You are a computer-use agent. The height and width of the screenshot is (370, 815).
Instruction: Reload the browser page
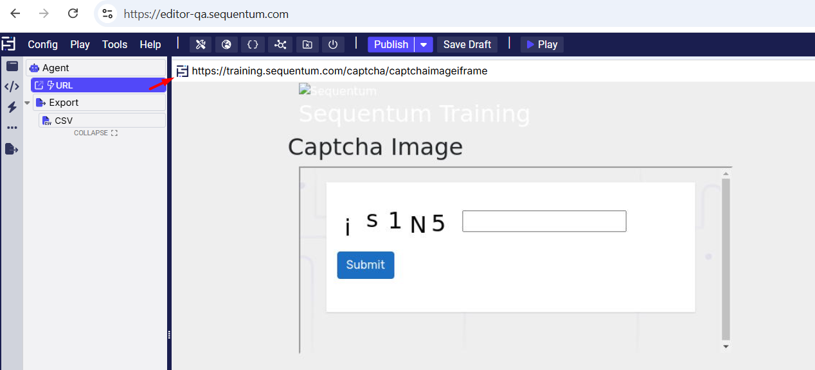pos(73,13)
